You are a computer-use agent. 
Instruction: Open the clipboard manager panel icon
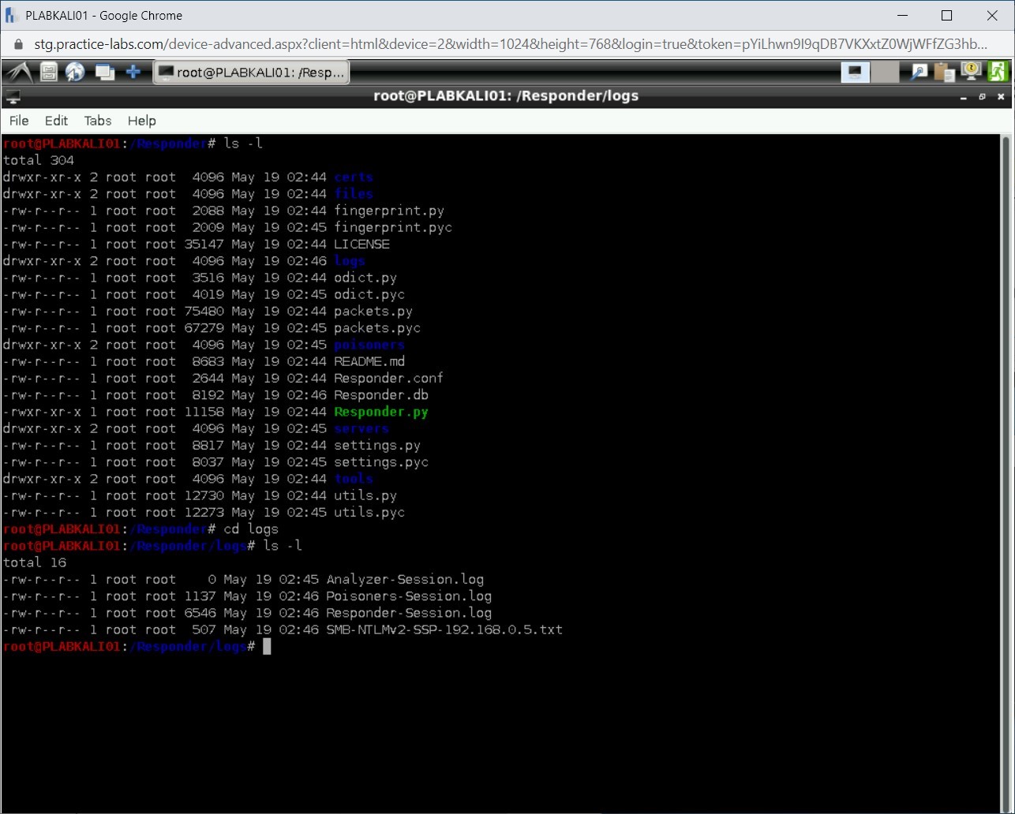[x=945, y=72]
